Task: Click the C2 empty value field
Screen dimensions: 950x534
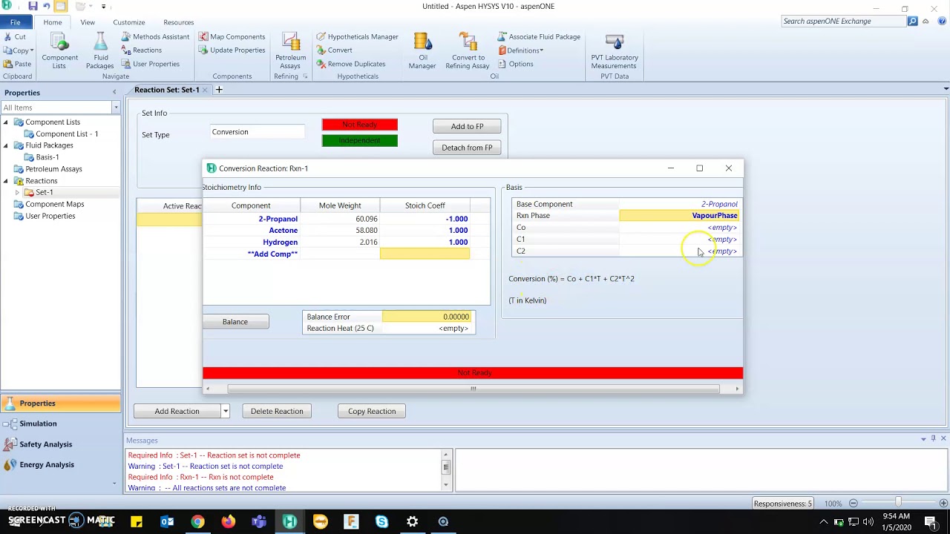Action: click(x=679, y=251)
